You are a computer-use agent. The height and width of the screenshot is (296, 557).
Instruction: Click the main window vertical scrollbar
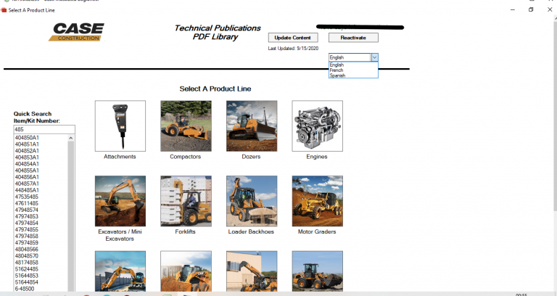click(x=555, y=114)
